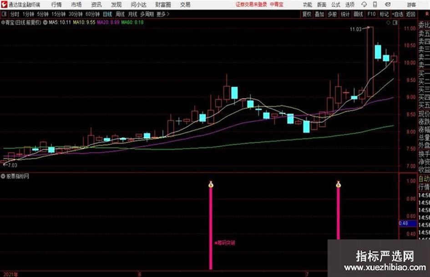Expand the main chart indicator dropdown beside 中青宝
The height and width of the screenshot is (277, 430).
pyautogui.click(x=45, y=22)
